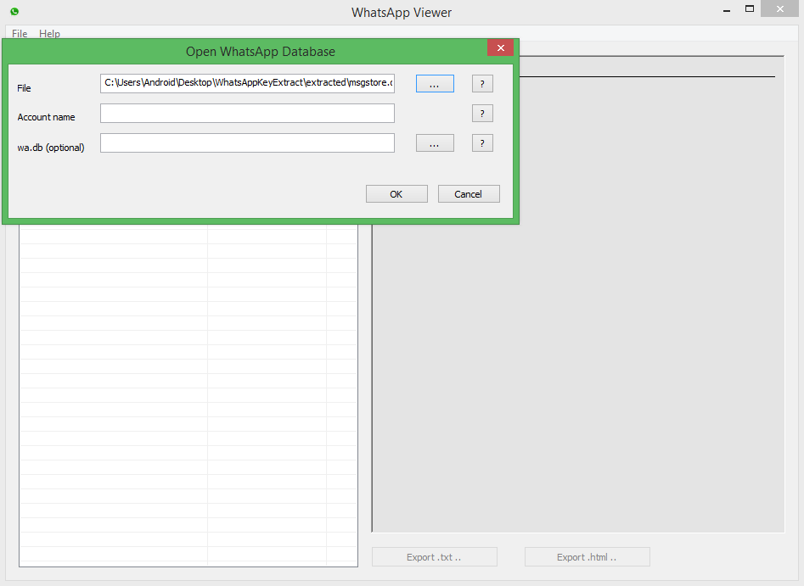
Task: Click the File path input field
Action: [247, 83]
